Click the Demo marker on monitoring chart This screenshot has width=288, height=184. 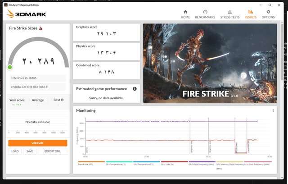pos(87,150)
